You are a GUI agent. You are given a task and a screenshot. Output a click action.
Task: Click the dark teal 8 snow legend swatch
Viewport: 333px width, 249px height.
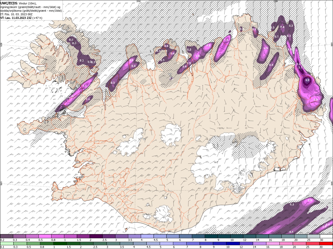point(211,236)
